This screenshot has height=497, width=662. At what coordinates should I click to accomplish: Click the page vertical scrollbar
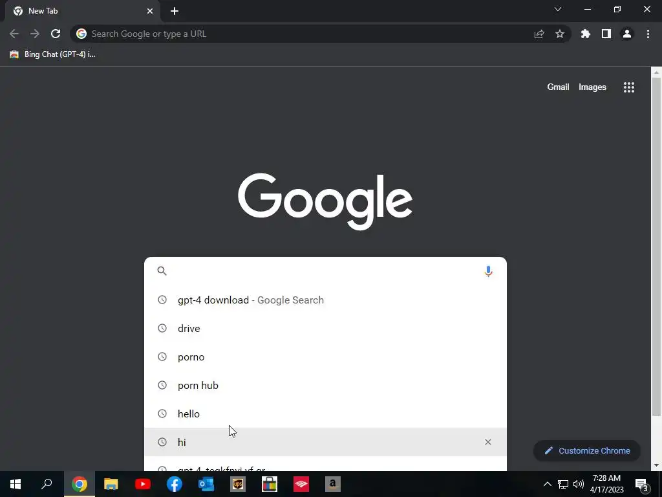point(656,245)
